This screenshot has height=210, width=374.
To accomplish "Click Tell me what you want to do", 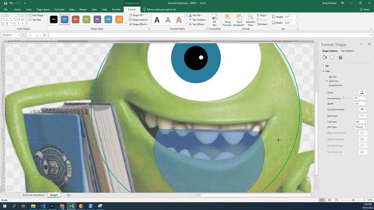I will pos(160,9).
